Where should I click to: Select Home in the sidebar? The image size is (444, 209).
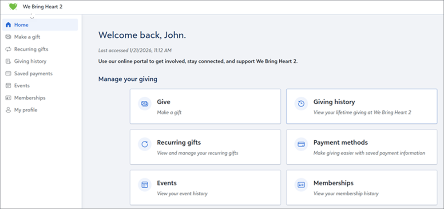tap(40, 24)
